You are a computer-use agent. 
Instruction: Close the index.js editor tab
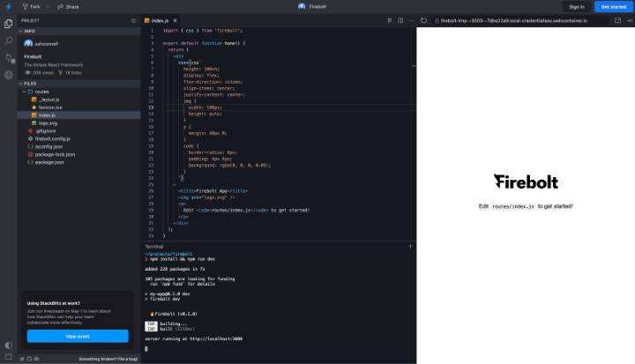pyautogui.click(x=175, y=20)
